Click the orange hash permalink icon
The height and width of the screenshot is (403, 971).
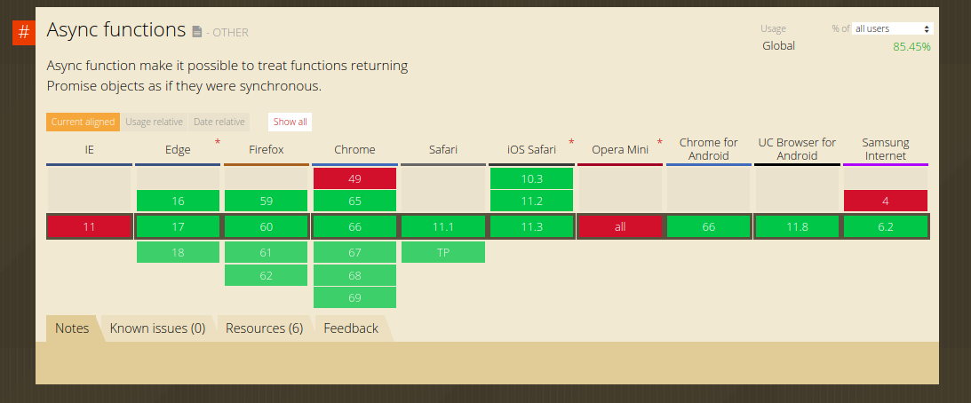click(x=23, y=32)
